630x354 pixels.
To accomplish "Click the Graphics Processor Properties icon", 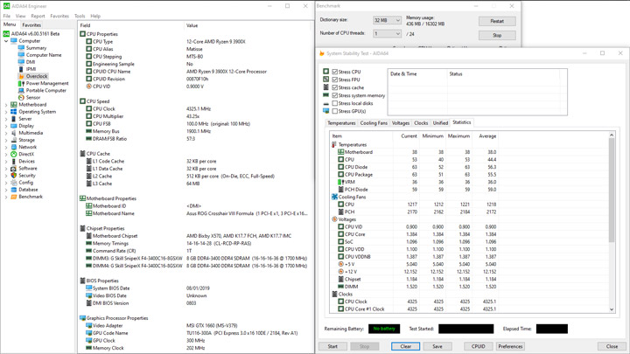I will 82,318.
